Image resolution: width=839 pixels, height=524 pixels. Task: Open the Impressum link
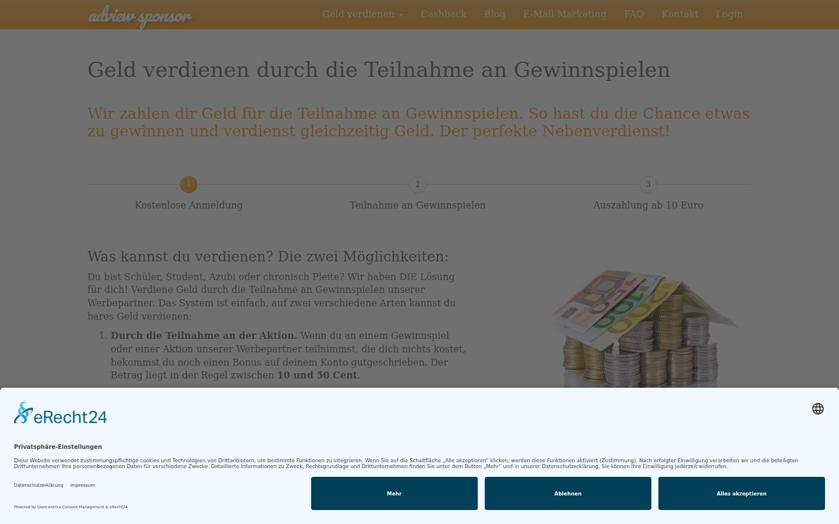[x=83, y=485]
